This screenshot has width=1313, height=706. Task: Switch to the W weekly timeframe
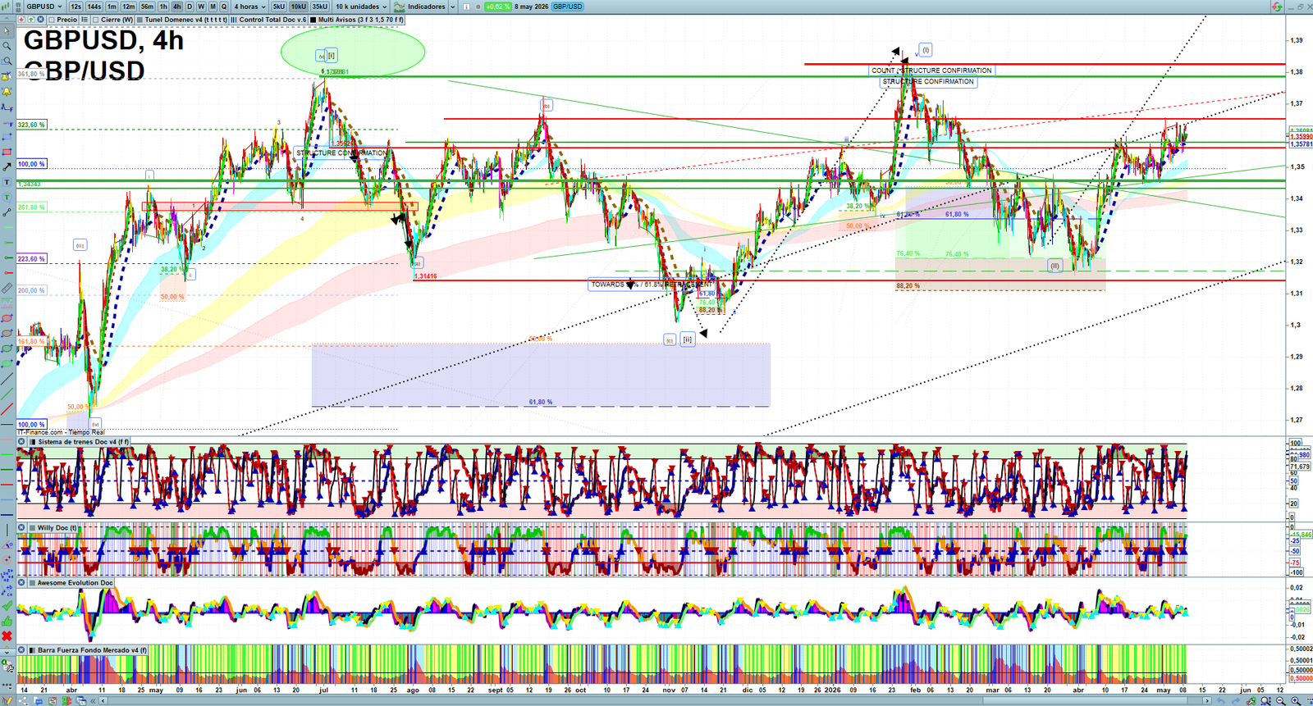click(201, 7)
